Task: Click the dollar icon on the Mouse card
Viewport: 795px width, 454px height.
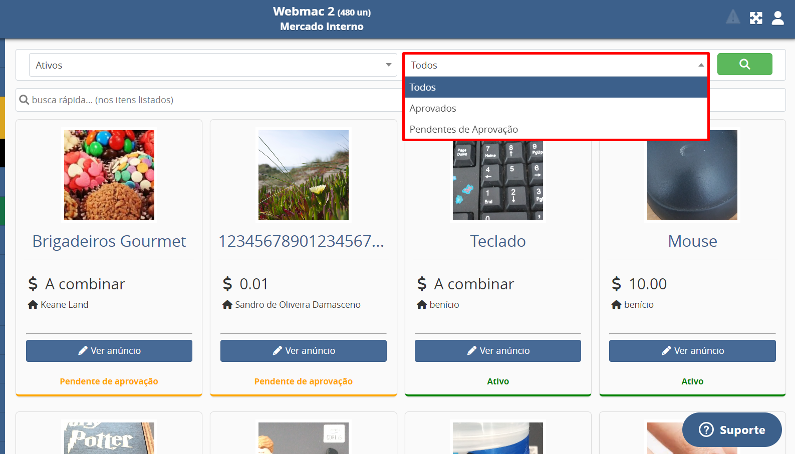Action: 616,284
